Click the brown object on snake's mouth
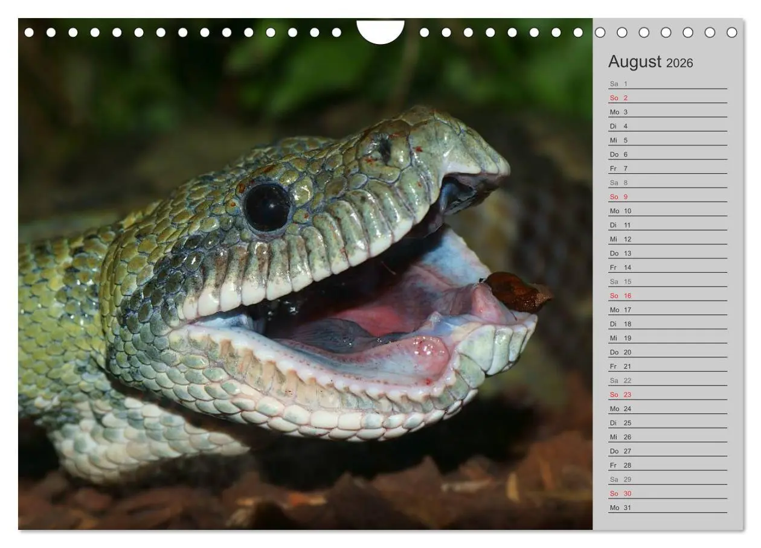The image size is (761, 548). (x=518, y=292)
